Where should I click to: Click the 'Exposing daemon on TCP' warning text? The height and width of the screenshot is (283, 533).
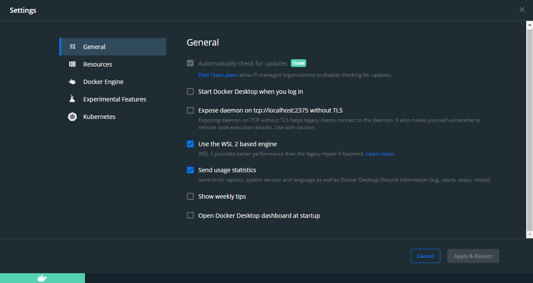tap(339, 124)
